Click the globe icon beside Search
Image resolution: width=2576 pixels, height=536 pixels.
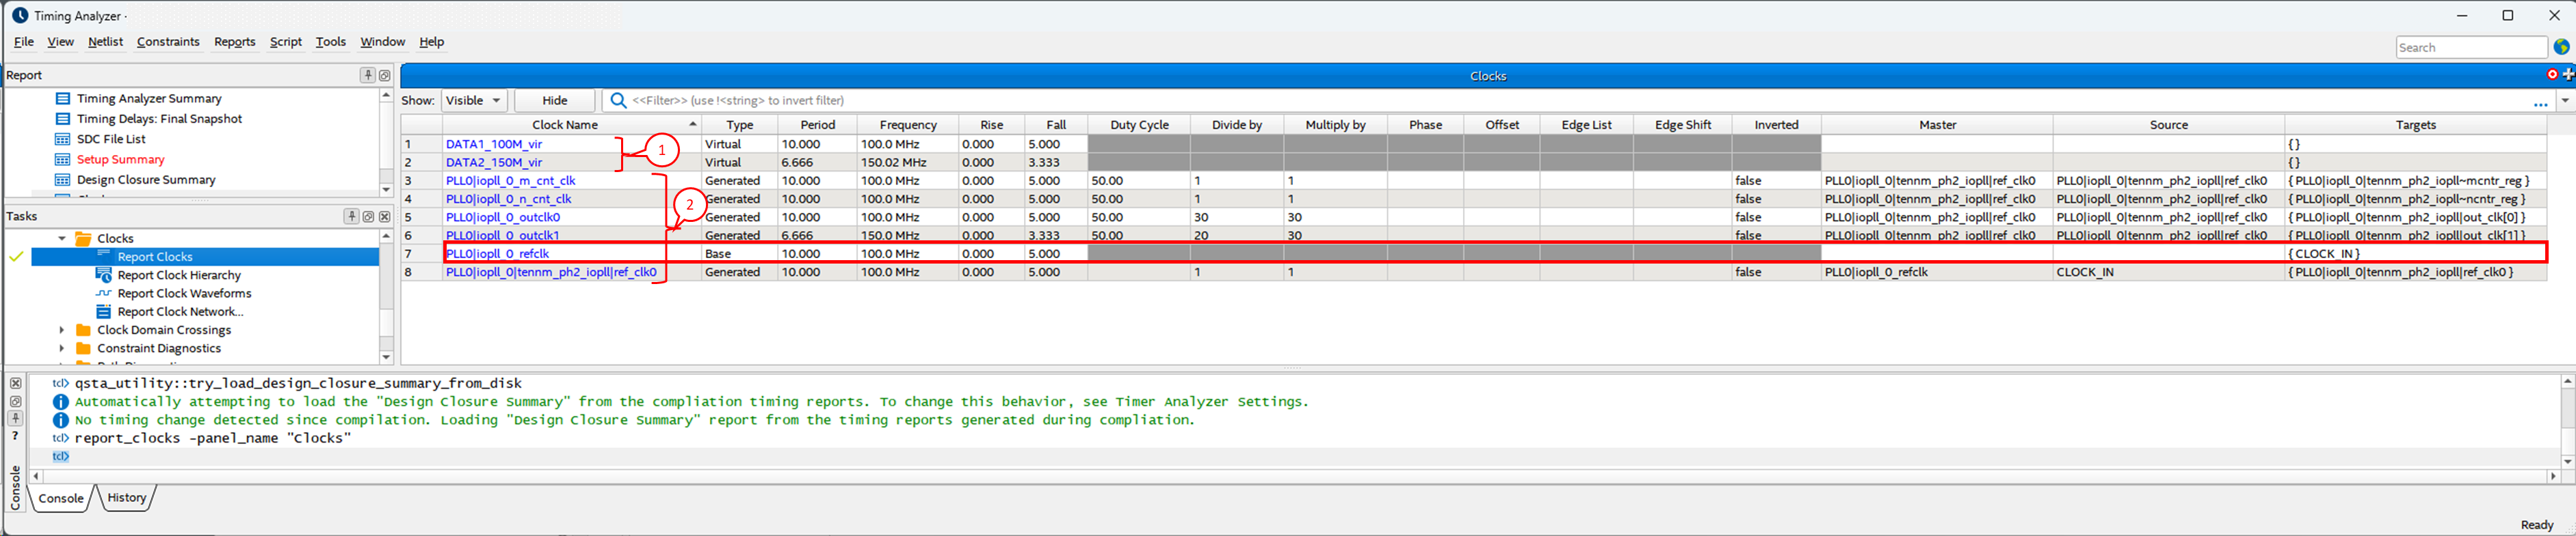pos(2561,47)
